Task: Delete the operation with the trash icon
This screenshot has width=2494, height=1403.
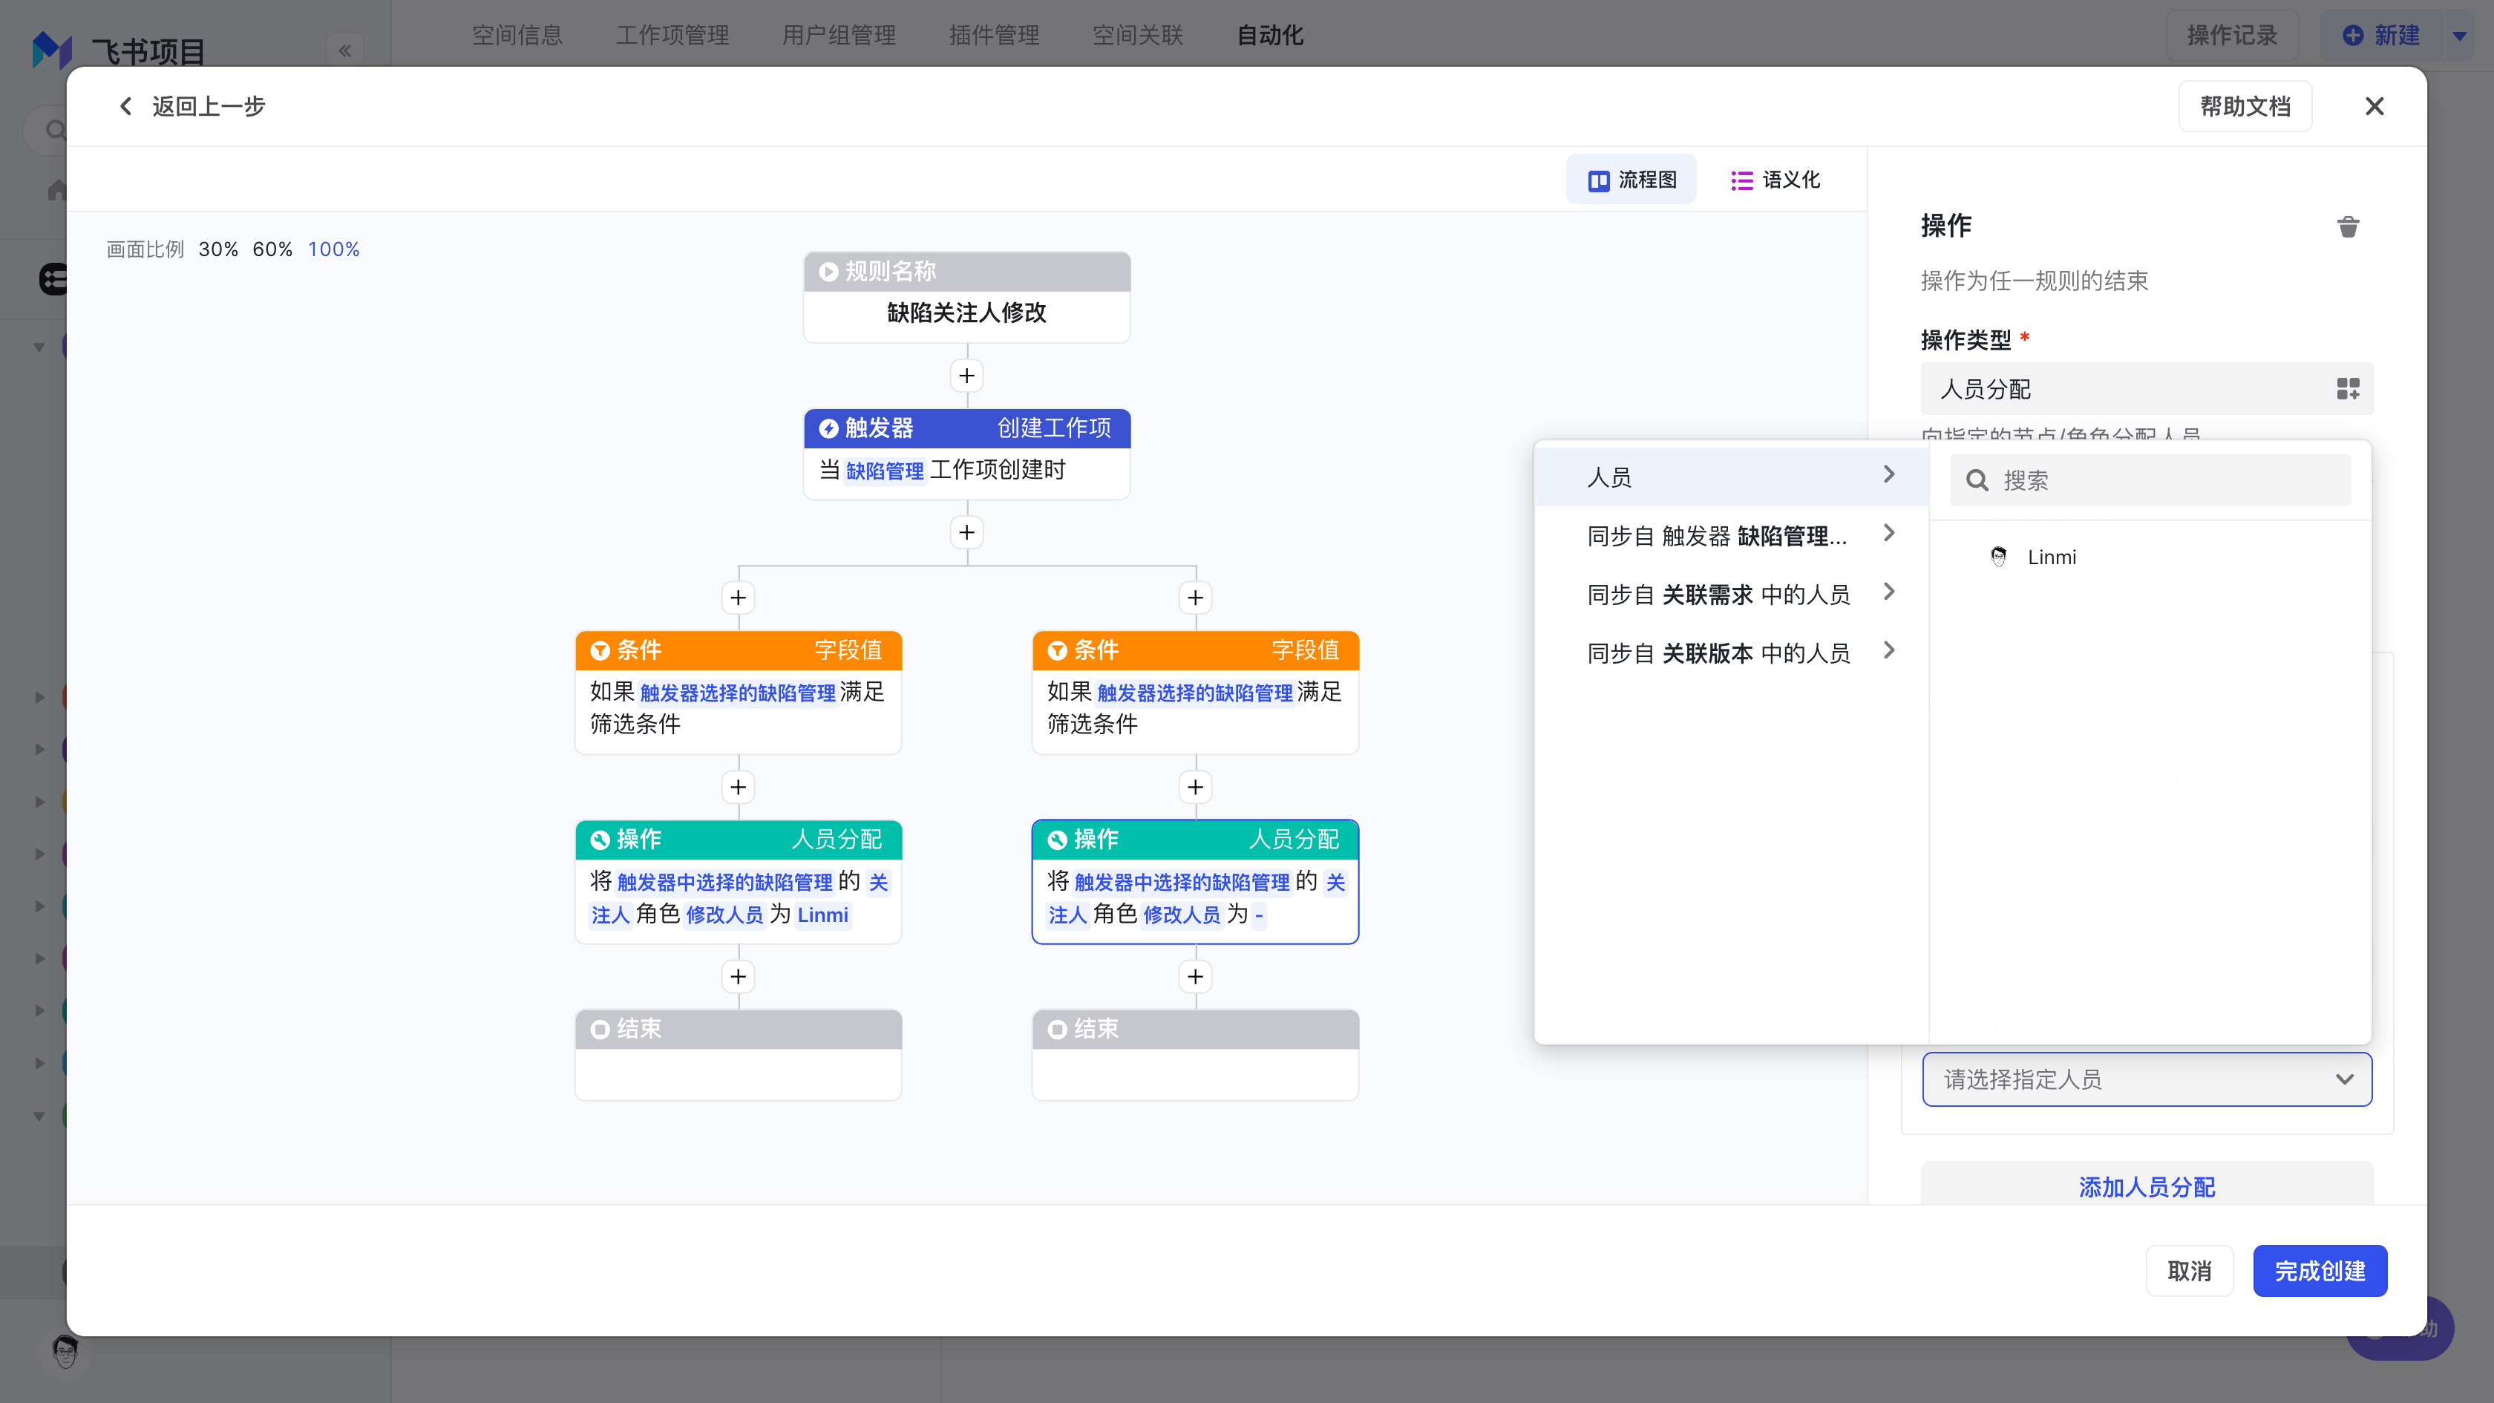Action: [2348, 226]
